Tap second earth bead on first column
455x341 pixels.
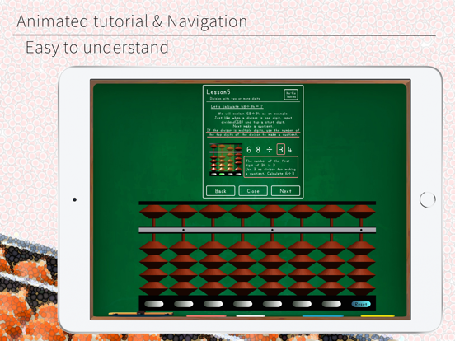pos(153,262)
